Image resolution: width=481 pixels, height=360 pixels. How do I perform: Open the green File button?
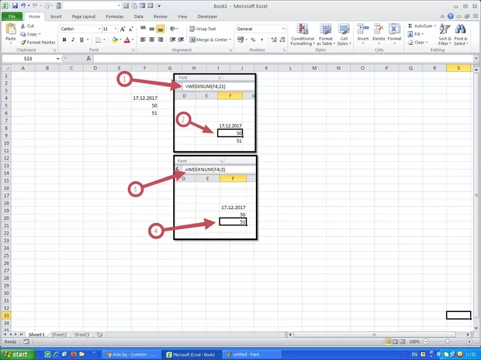pos(12,15)
